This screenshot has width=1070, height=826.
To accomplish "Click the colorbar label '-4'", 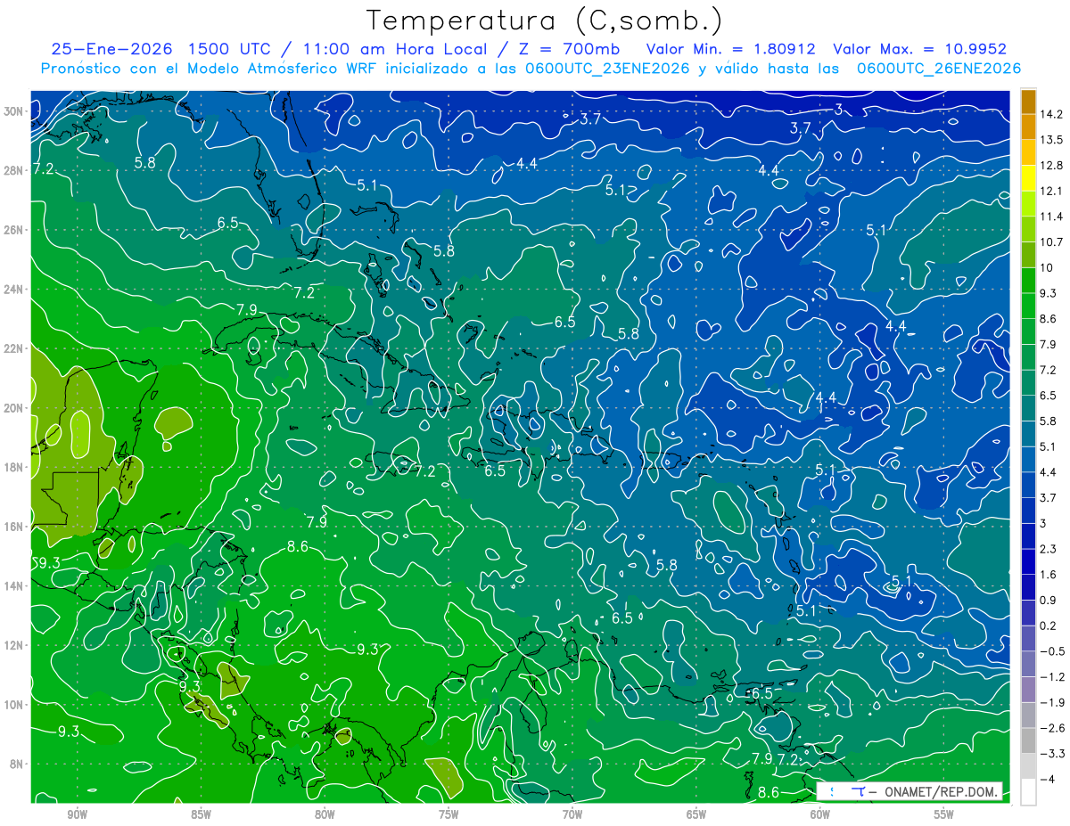I will pyautogui.click(x=1047, y=780).
